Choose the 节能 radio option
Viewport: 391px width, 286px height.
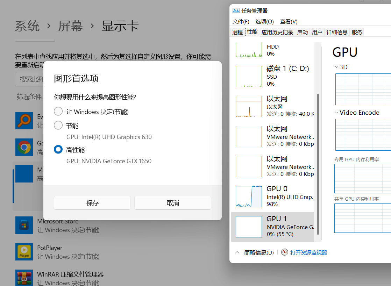58,125
